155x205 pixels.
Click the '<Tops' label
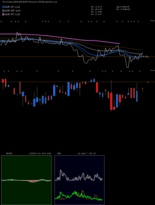pos(152,21)
